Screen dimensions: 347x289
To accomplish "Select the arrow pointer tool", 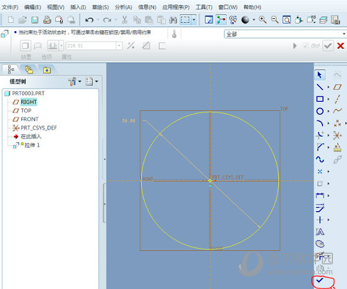I will pyautogui.click(x=320, y=75).
